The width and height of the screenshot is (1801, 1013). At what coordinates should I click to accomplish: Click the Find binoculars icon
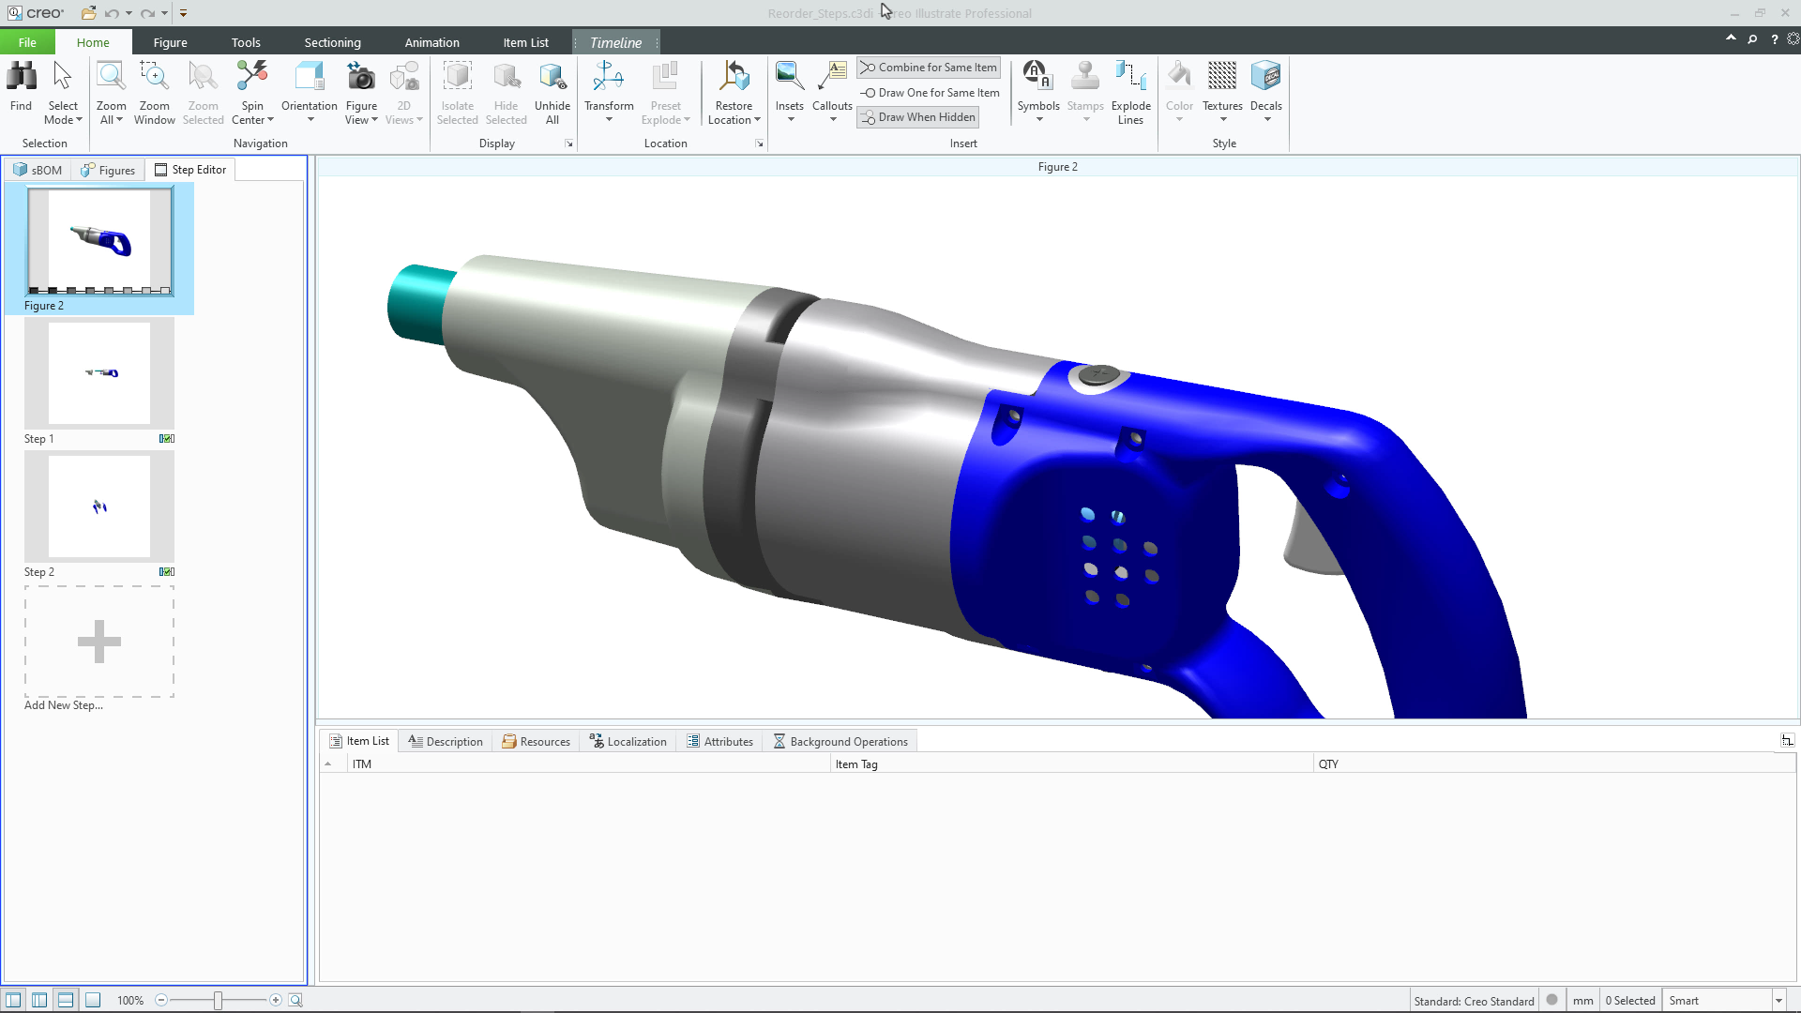tap(21, 77)
